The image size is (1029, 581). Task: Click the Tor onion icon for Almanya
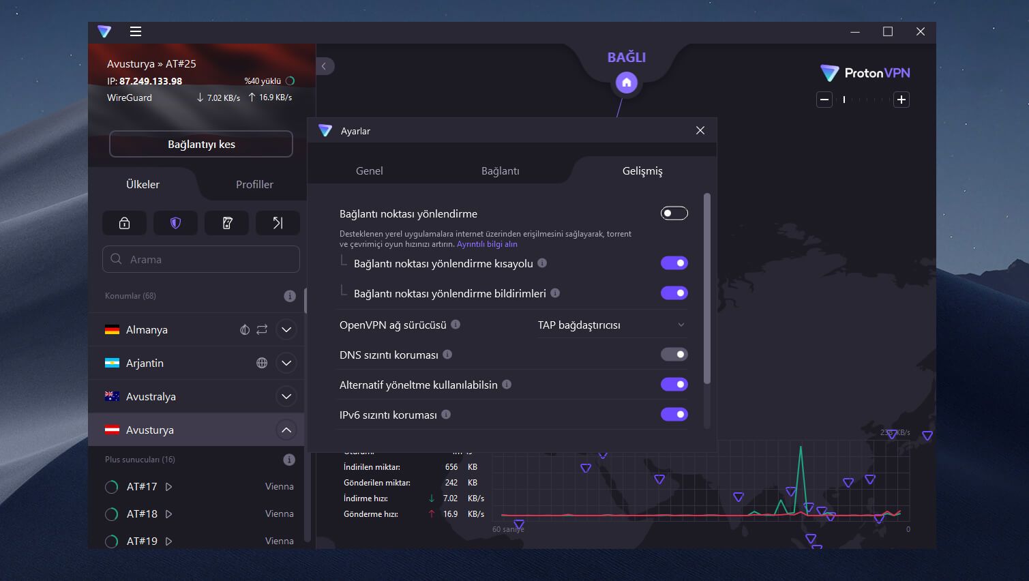coord(245,329)
